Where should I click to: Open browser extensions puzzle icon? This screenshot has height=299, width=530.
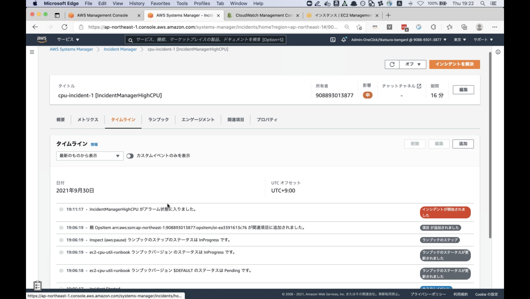point(433,27)
